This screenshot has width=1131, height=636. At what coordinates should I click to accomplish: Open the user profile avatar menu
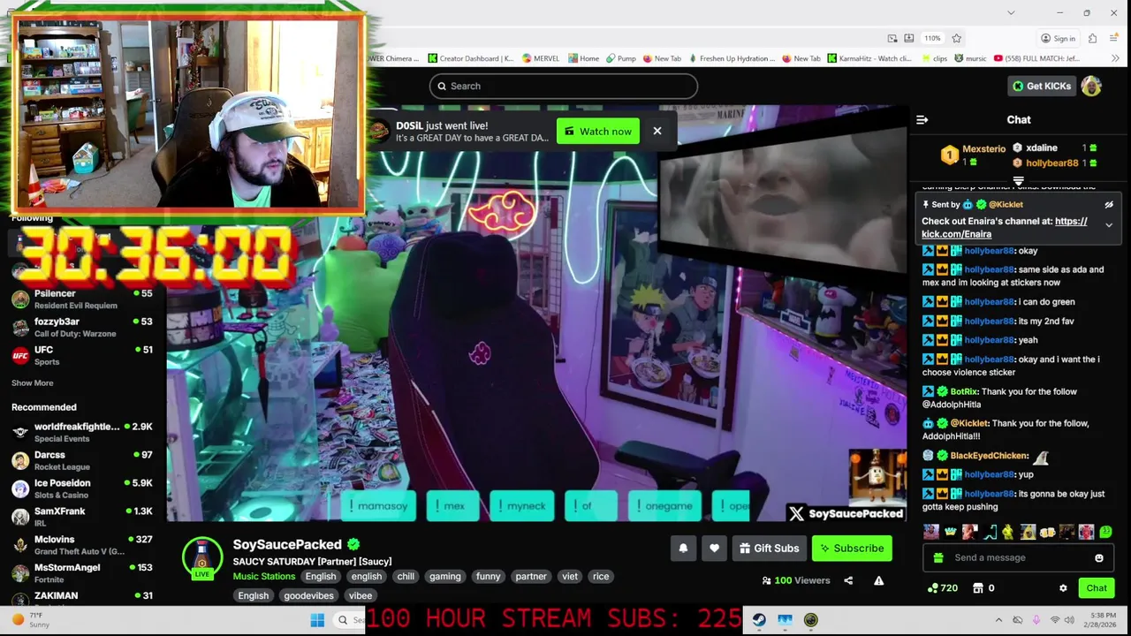pyautogui.click(x=1091, y=86)
